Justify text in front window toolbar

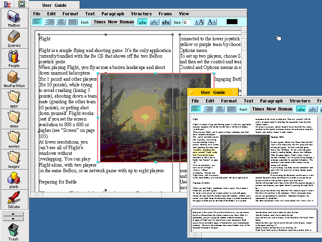231,109
